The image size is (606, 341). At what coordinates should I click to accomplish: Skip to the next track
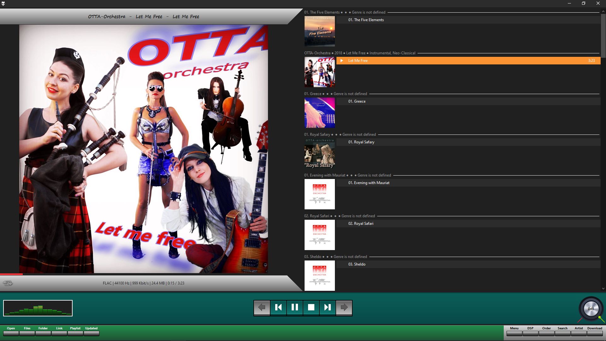(328, 307)
